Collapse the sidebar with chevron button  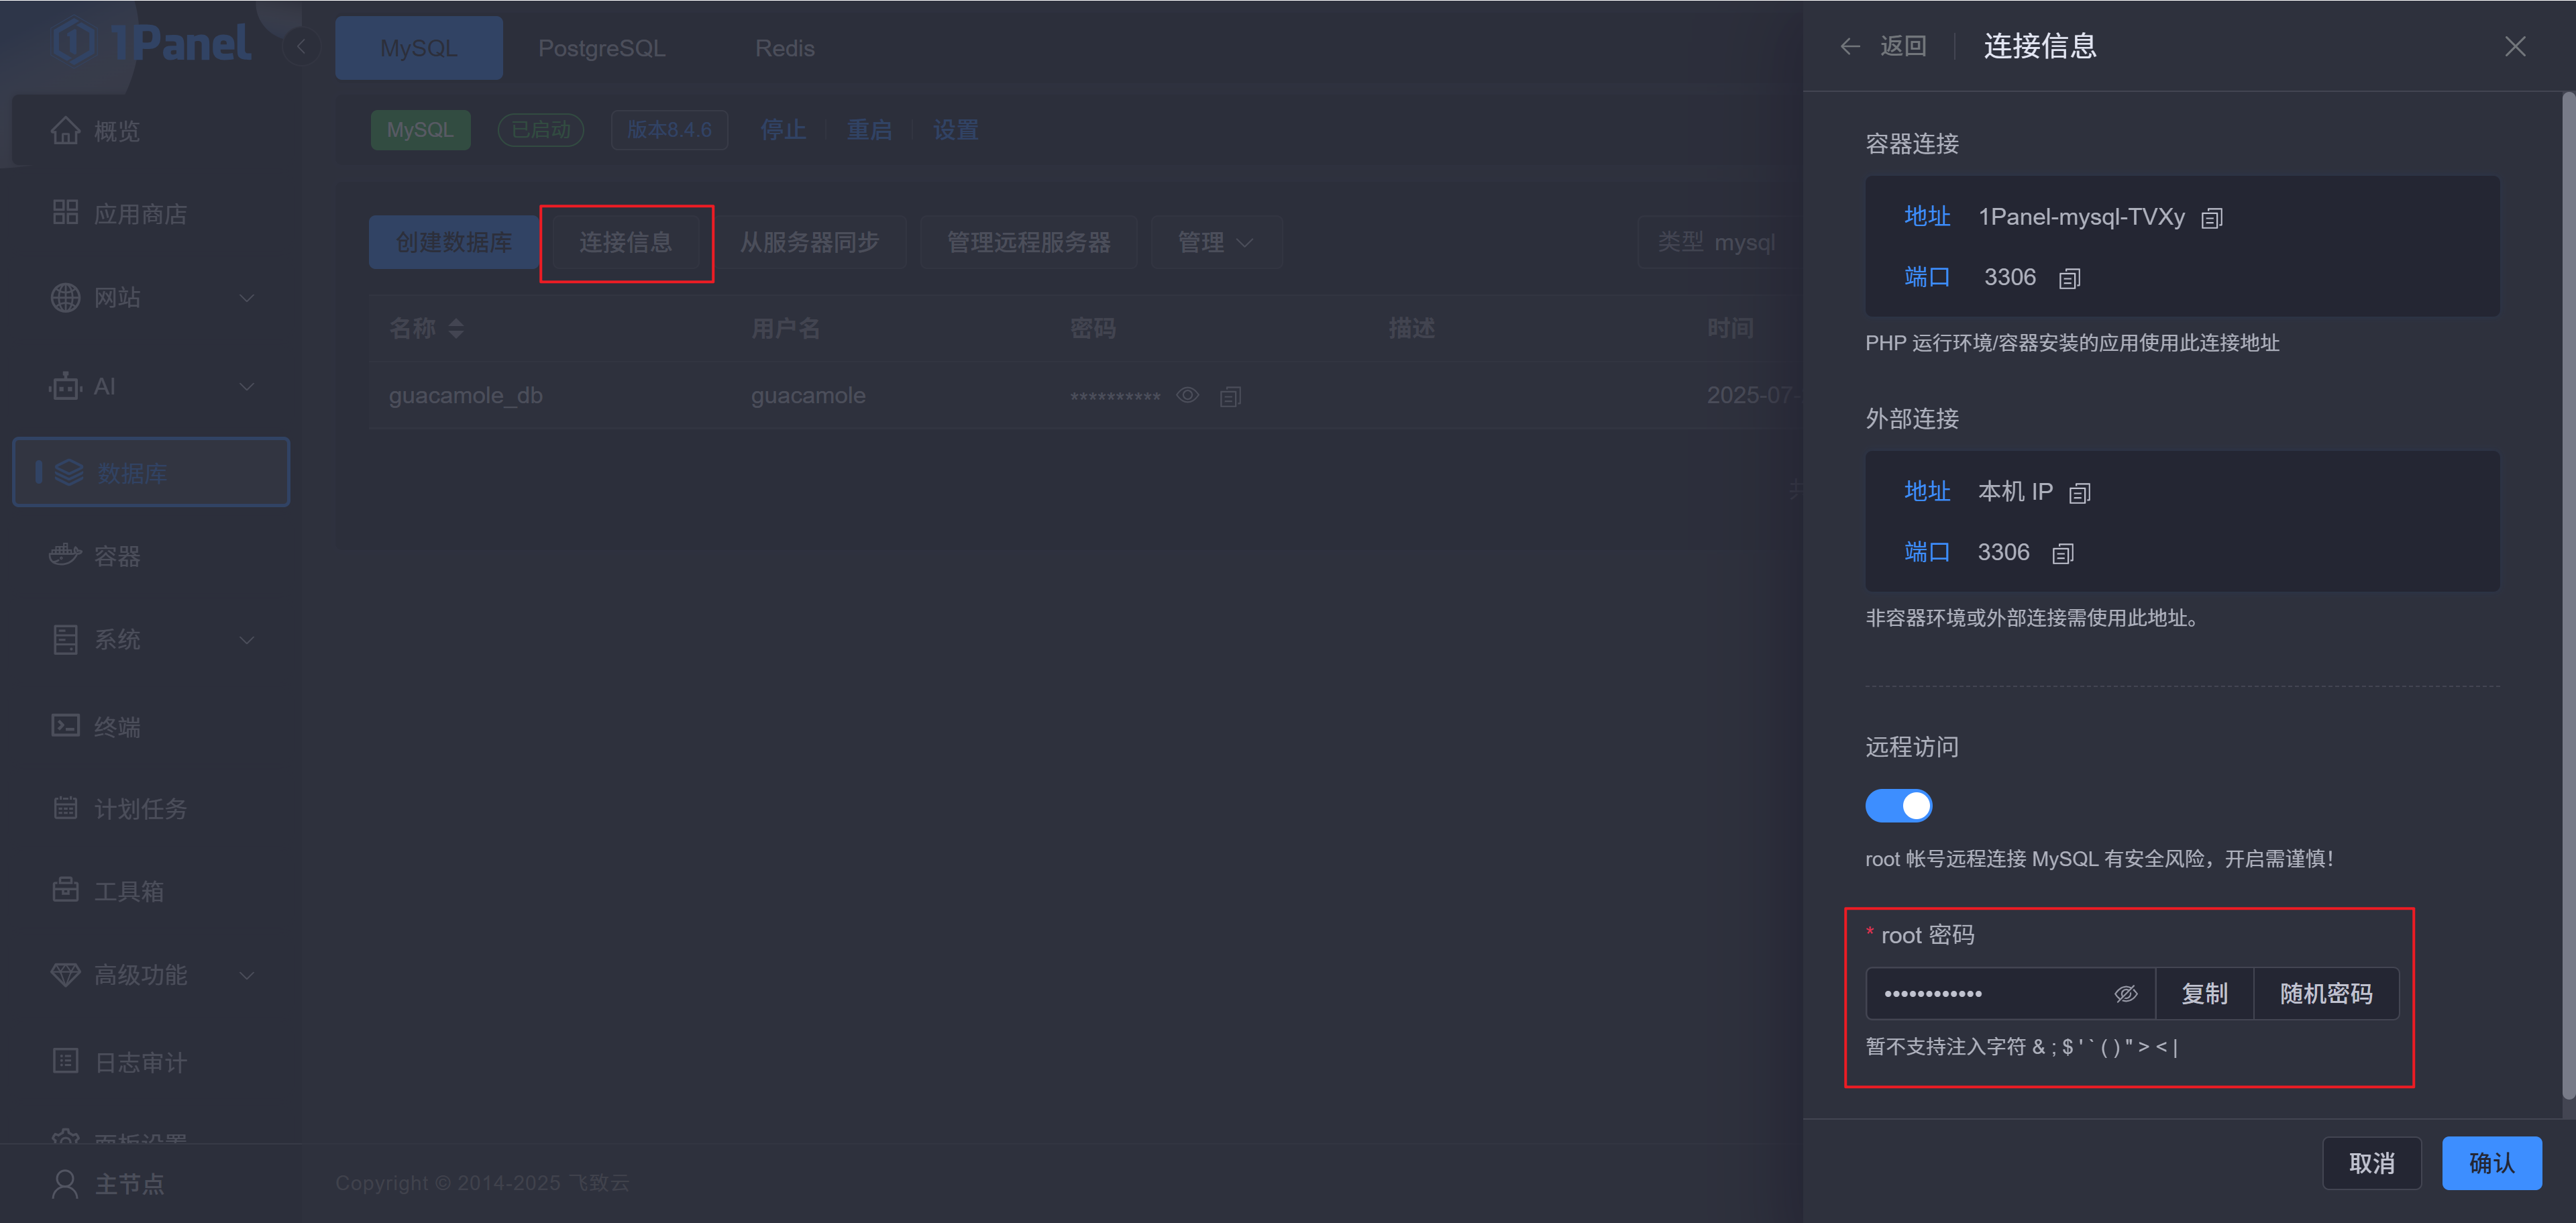pyautogui.click(x=301, y=46)
